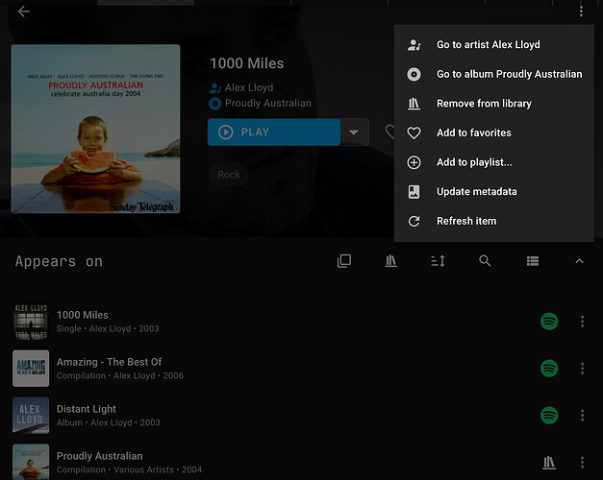Click the disc icon beside Proudly Australian

[x=215, y=104]
